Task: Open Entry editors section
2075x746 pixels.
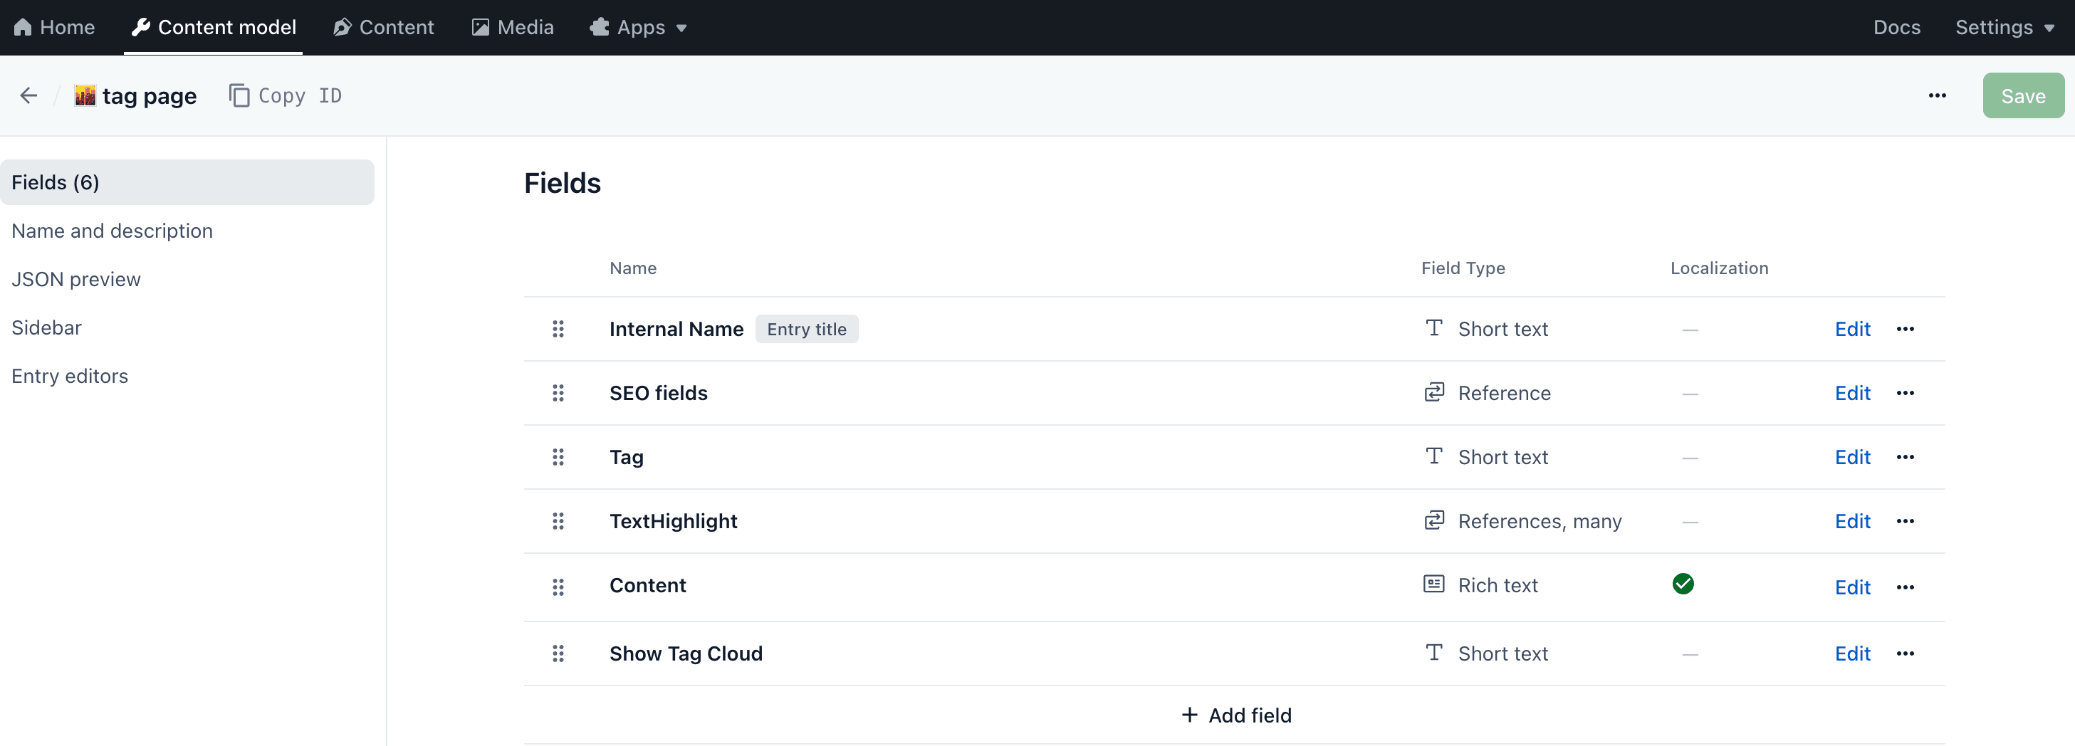Action: click(x=69, y=377)
